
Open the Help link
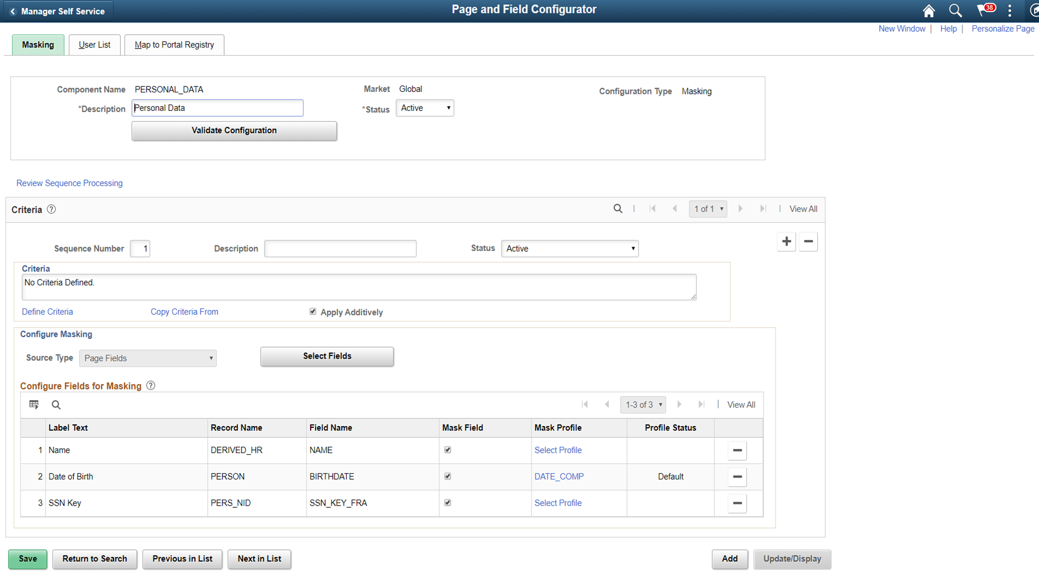coord(948,29)
